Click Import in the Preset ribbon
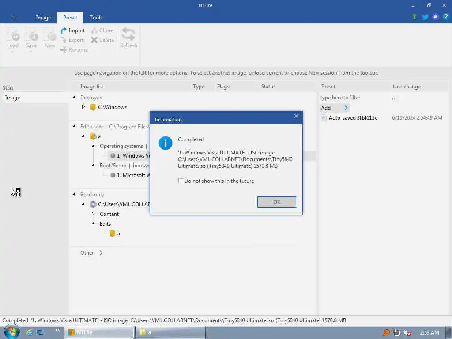Viewport: 452px width, 339px height. click(73, 30)
